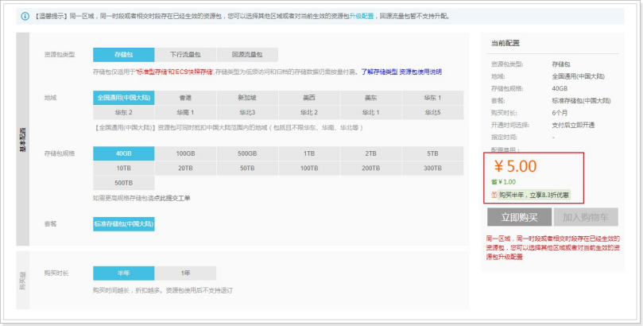643x326 pixels.
Task: Choose the 华东 2 region
Action: (x=124, y=112)
